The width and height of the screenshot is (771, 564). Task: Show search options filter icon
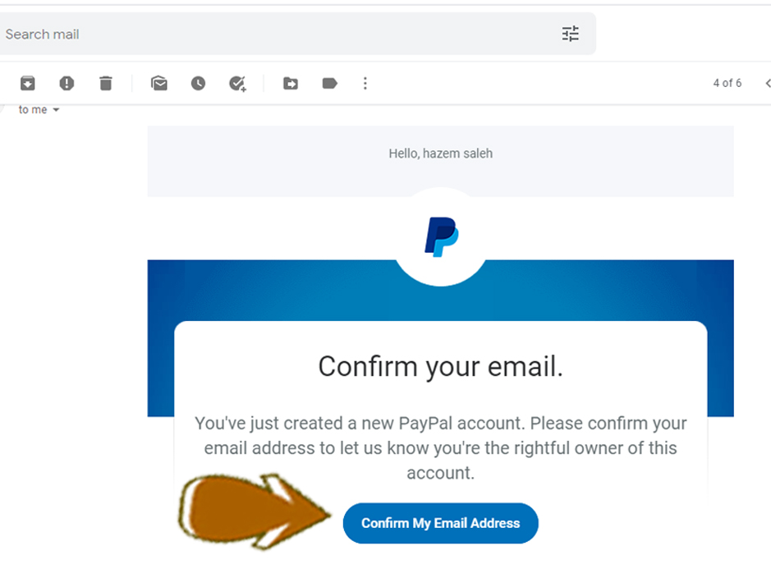(x=570, y=34)
